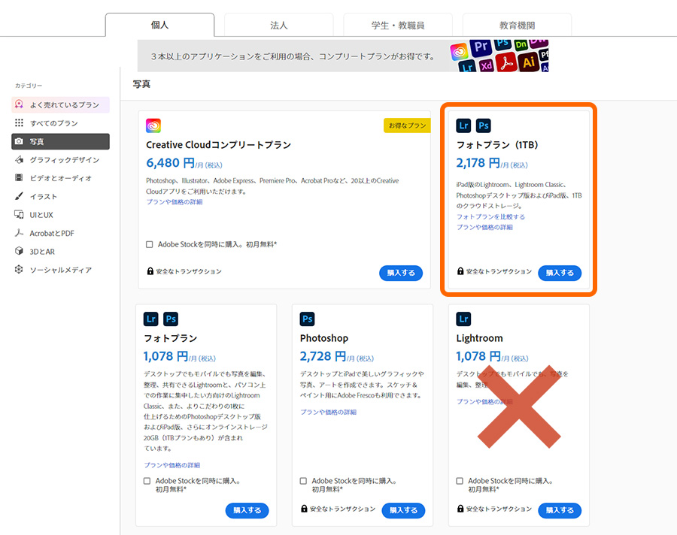Select the UIとUX category
This screenshot has width=677, height=535.
(60, 215)
